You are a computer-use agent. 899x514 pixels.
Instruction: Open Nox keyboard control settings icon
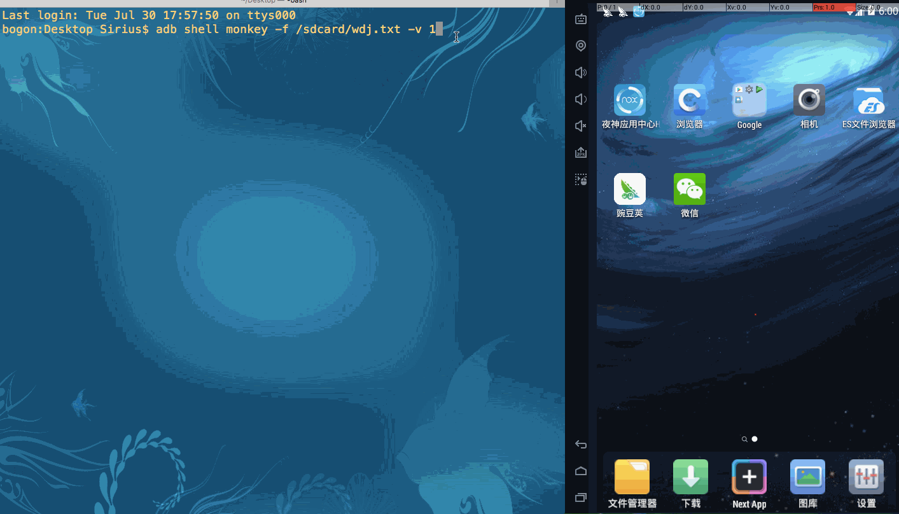581,19
